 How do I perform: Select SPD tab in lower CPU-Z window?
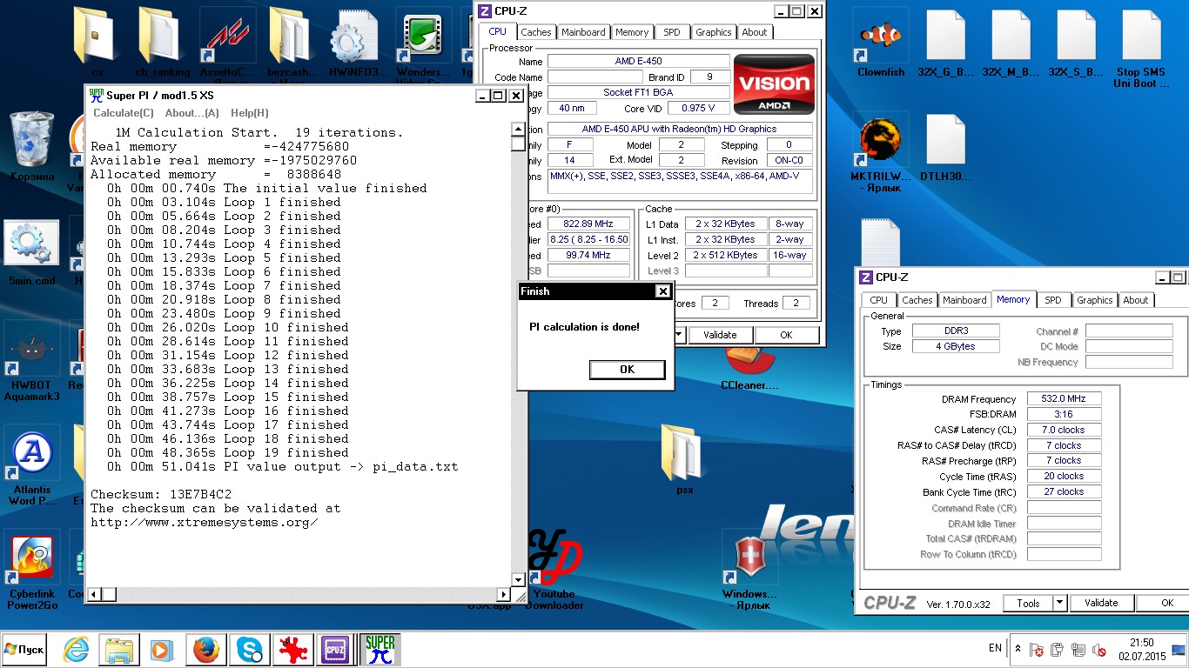click(x=1053, y=300)
